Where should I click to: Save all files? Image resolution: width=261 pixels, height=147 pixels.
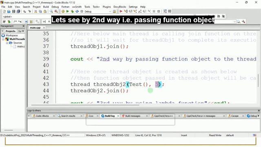click(18, 11)
